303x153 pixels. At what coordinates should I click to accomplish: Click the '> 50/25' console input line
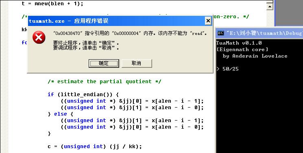tap(227, 69)
